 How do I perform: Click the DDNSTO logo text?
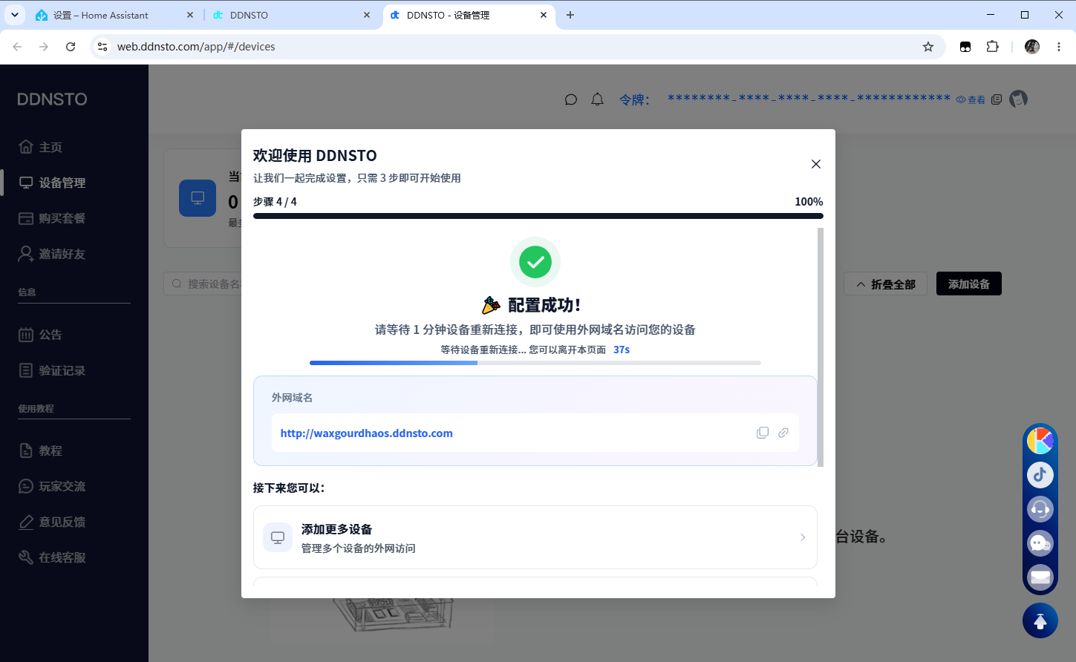[52, 99]
